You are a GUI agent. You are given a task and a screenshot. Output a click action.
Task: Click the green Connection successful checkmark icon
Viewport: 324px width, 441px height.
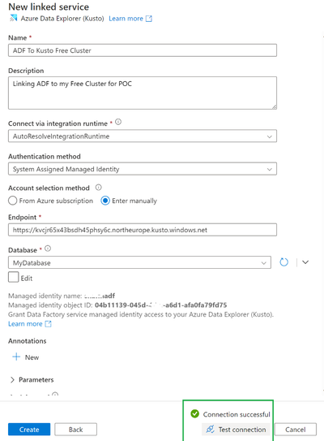click(194, 413)
